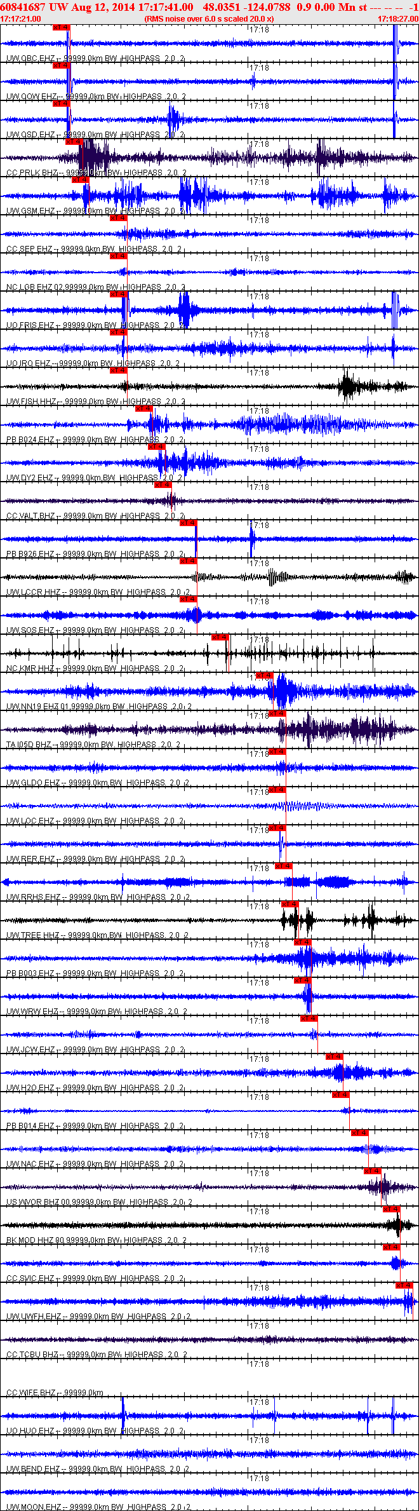Click the CC.PRLK.BHZ station label
This screenshot has height=1511, width=419.
[33, 173]
